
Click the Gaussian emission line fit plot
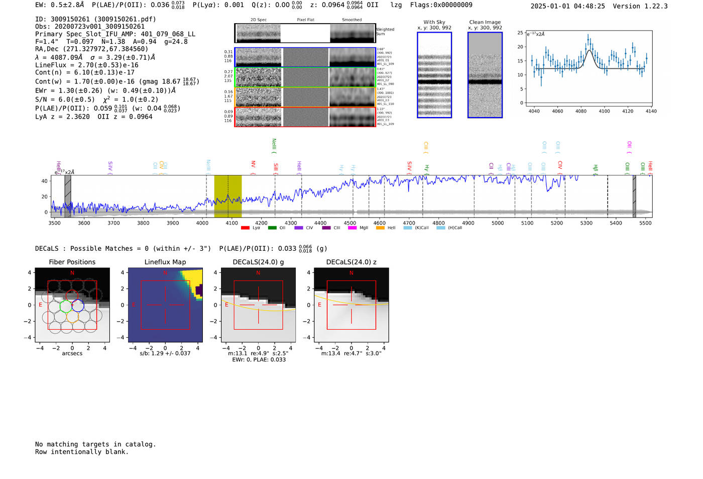[589, 68]
